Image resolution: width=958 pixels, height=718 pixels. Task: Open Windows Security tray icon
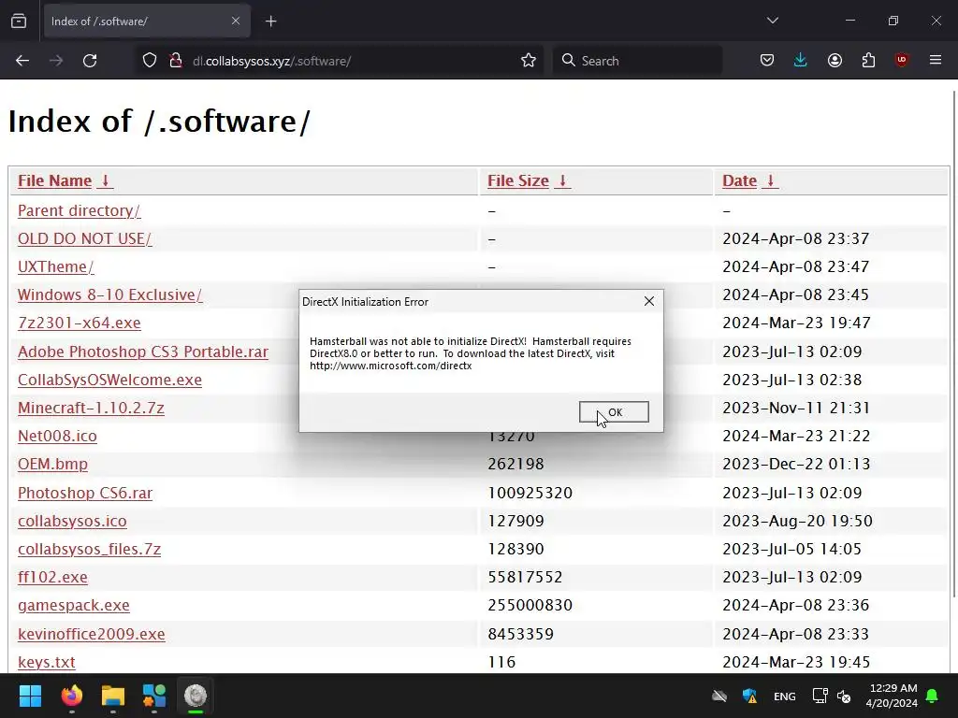pos(749,696)
